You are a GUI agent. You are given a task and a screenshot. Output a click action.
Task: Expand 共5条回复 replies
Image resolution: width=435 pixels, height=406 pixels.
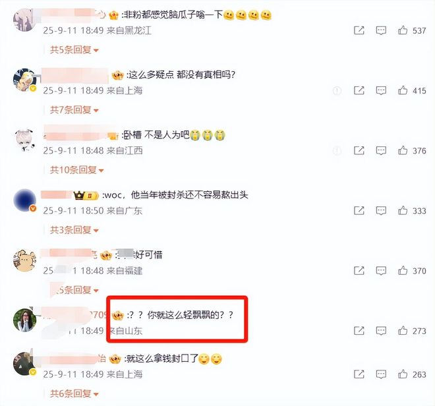pos(74,50)
